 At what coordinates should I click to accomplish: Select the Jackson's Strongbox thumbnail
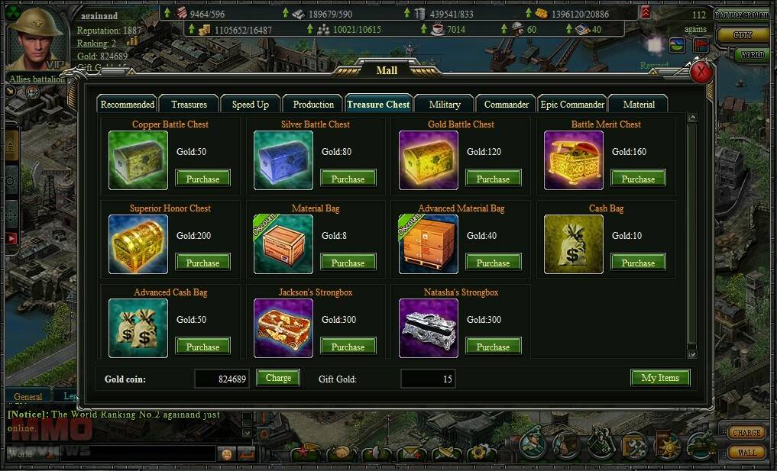click(283, 327)
